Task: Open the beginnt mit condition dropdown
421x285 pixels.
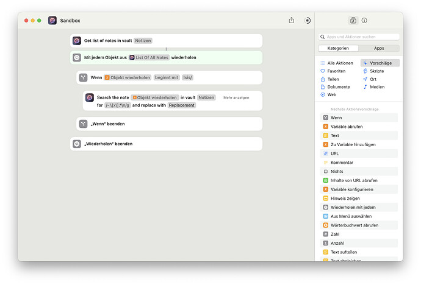Action: point(167,78)
